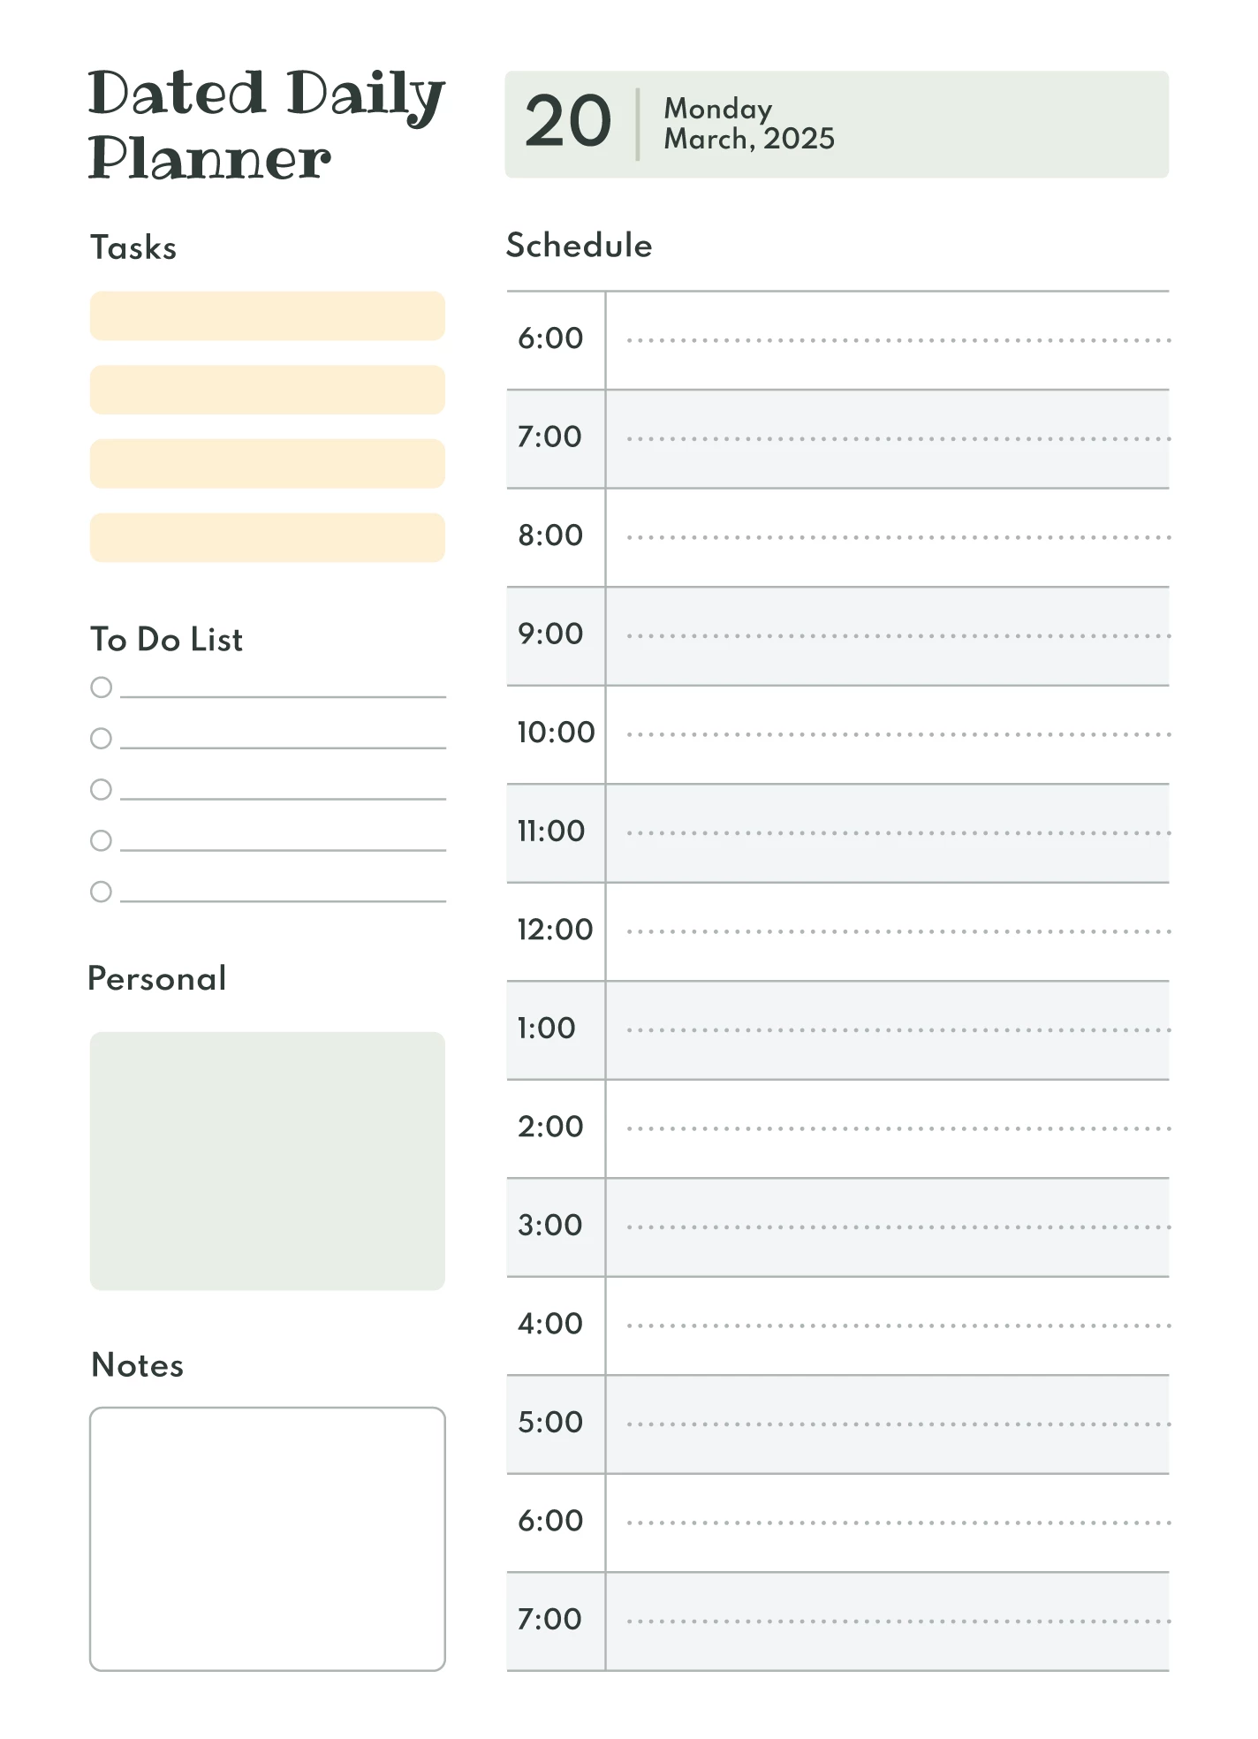This screenshot has height=1739, width=1258.
Task: Click the large date number 20
Action: coord(567,122)
